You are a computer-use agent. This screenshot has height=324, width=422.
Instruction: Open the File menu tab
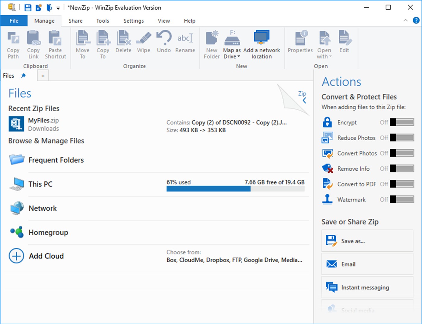click(14, 21)
